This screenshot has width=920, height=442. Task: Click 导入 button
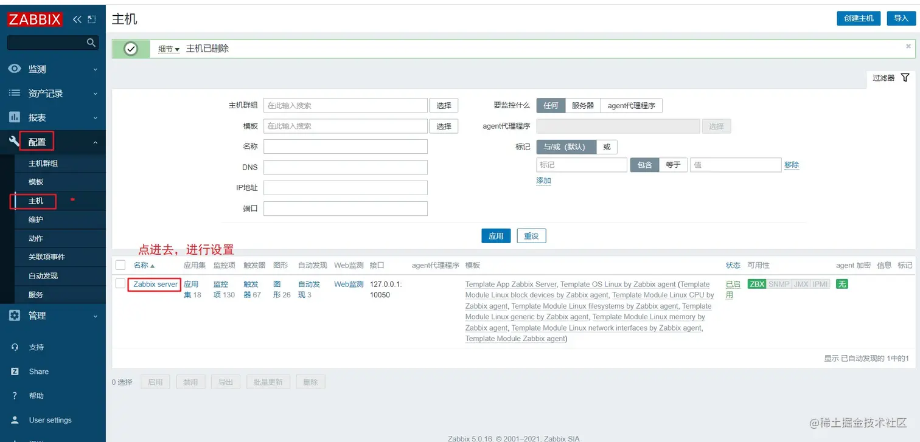[x=901, y=18]
